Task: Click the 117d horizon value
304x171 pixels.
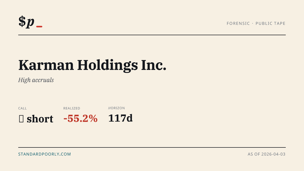Action: (x=120, y=118)
